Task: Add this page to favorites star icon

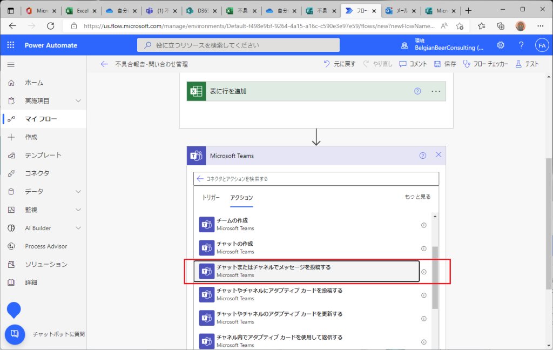Action: point(460,26)
